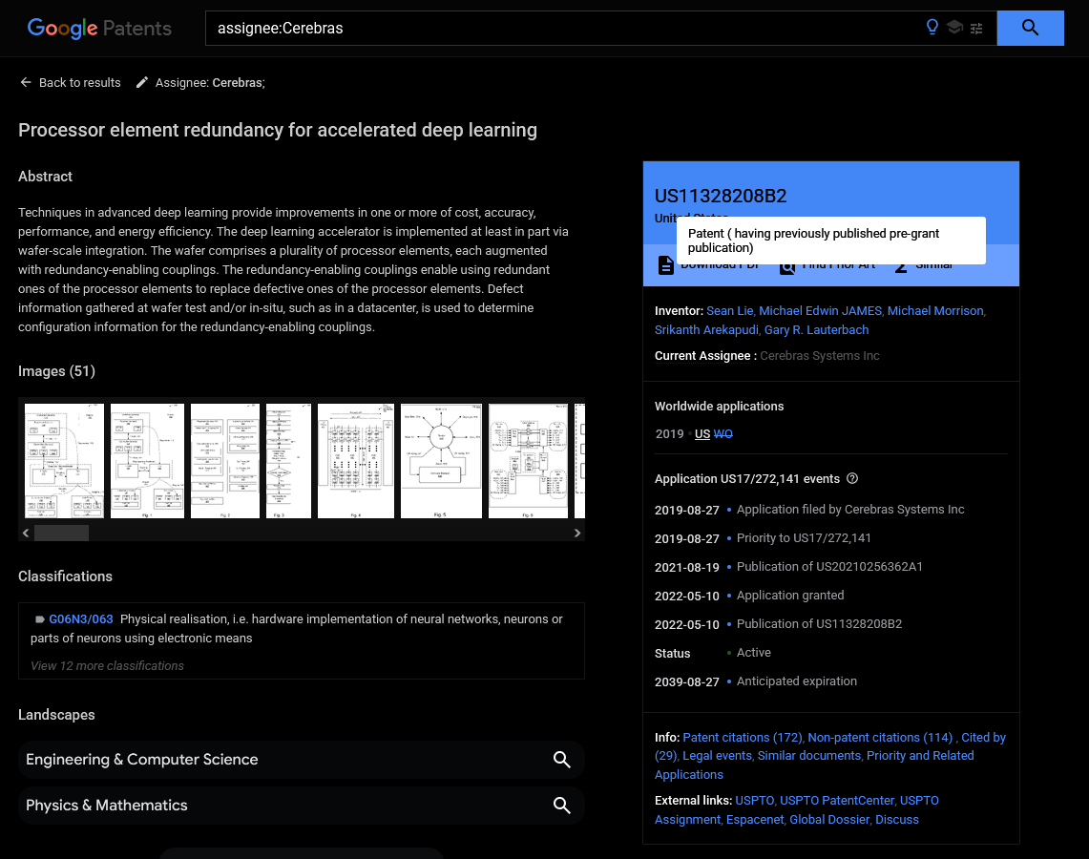Open Non-patent citations (114) link
Image resolution: width=1089 pixels, height=859 pixels.
point(880,738)
